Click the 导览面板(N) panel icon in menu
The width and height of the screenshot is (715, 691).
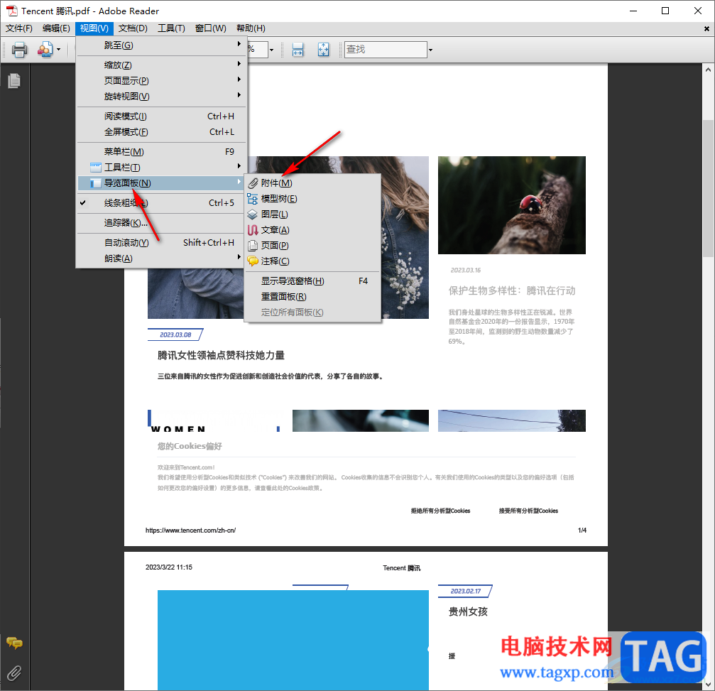click(x=96, y=183)
